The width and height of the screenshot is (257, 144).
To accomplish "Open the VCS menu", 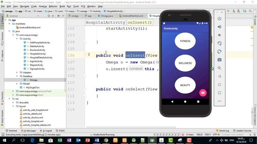I will point(83,6).
